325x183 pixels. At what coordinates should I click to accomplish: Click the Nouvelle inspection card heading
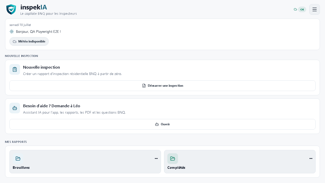41,67
